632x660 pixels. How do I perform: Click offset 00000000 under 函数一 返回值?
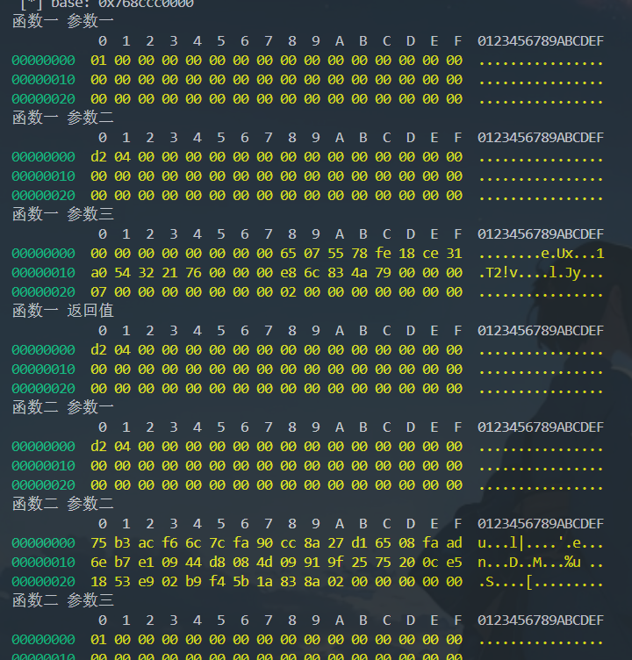click(x=43, y=350)
